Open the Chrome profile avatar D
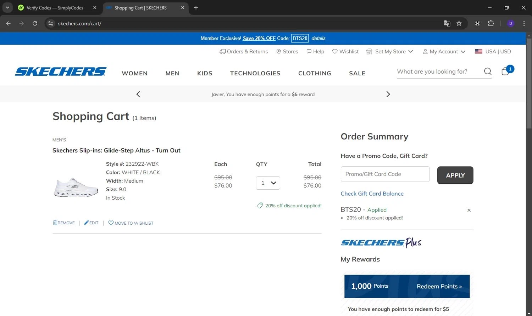532x316 pixels. [x=511, y=23]
